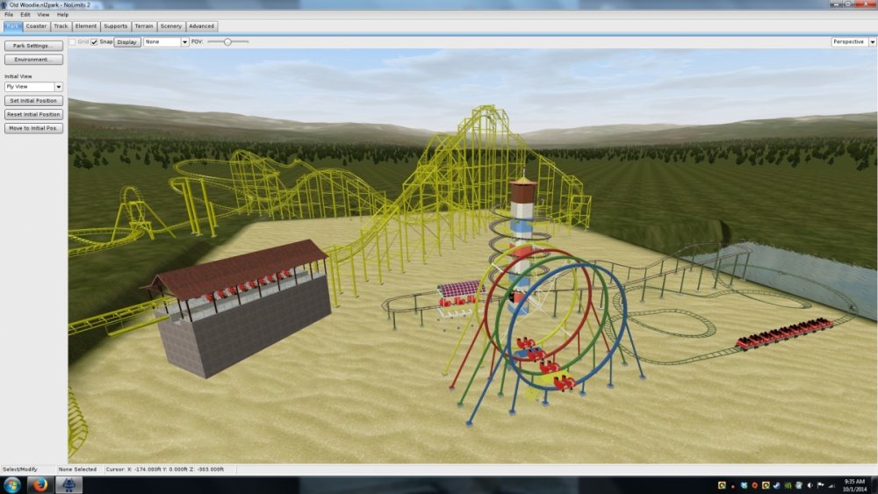This screenshot has width=878, height=494.
Task: Enable the Grid checkbox
Action: tap(72, 41)
